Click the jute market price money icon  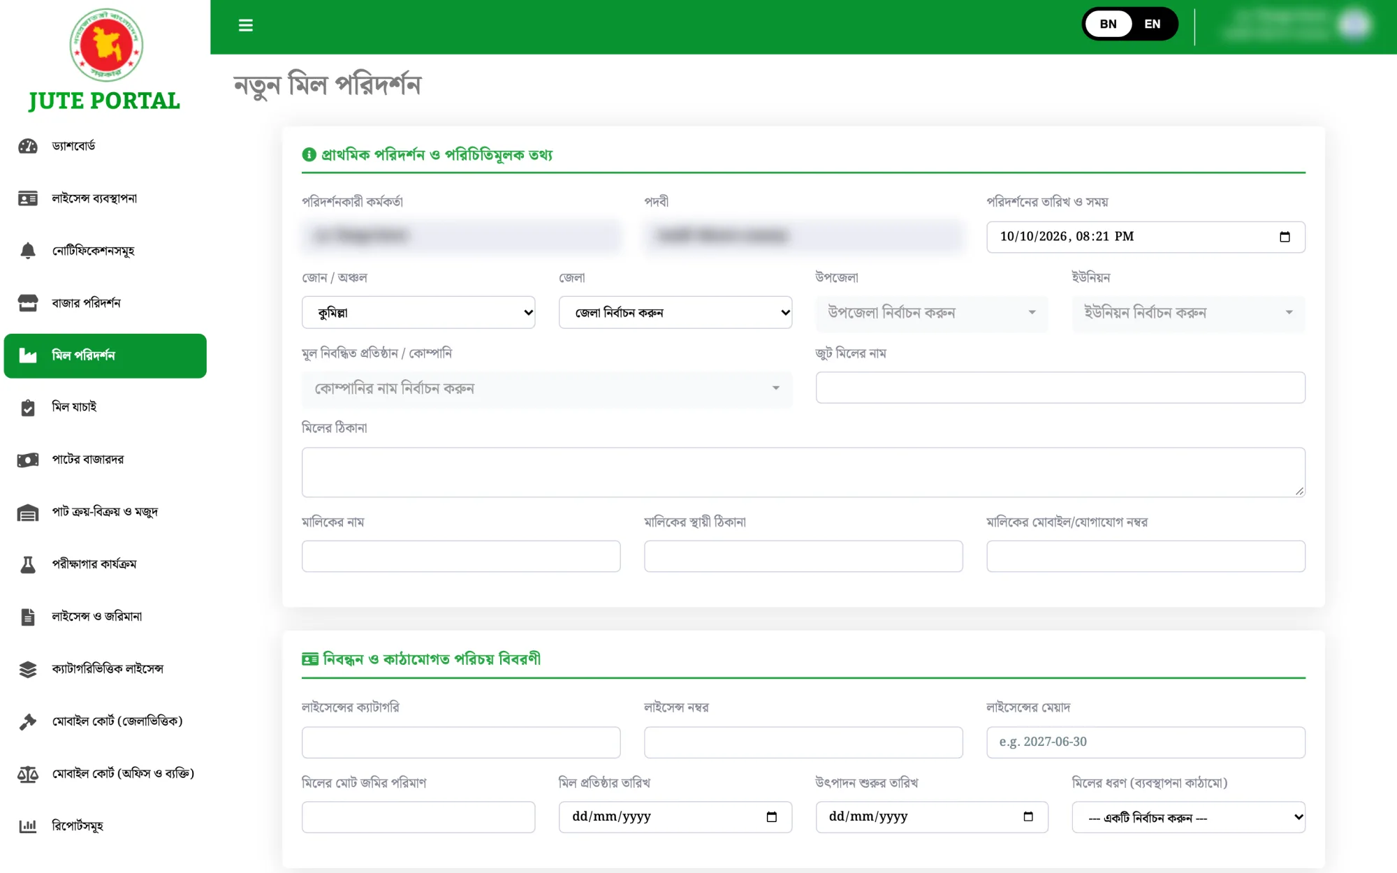pyautogui.click(x=28, y=460)
